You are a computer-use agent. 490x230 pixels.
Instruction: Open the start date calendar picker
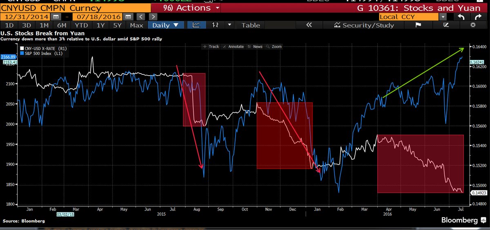coord(56,17)
